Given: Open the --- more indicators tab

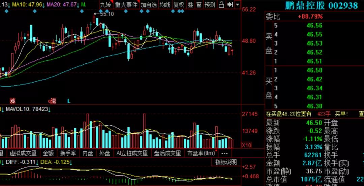Looking at the screenshot, I should 224,153.
